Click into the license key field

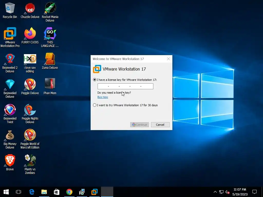pyautogui.click(x=125, y=86)
